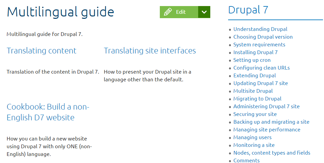Open the Translating content heading link
324x163 pixels.
pos(41,50)
